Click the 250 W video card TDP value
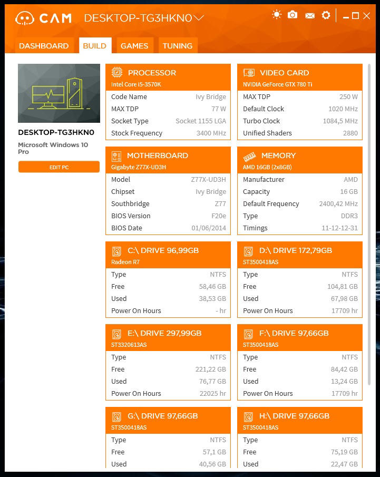This screenshot has width=380, height=477. tap(349, 97)
